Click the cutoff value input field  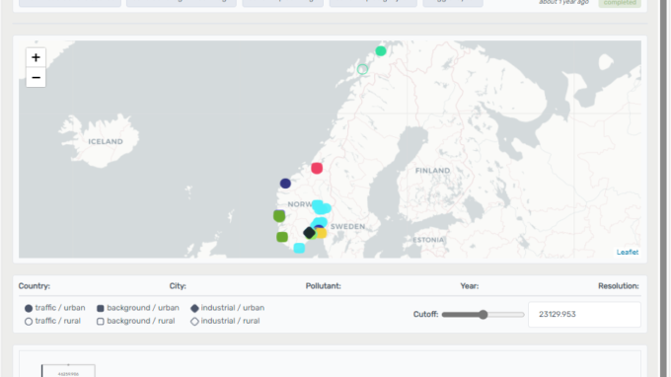584,315
